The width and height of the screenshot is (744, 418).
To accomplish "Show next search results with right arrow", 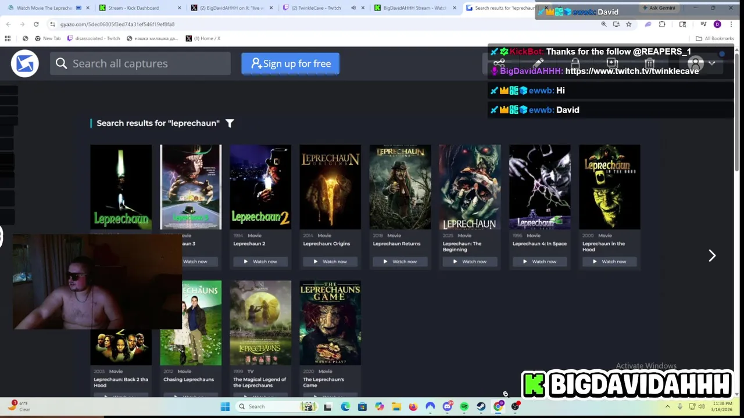I will tap(712, 255).
